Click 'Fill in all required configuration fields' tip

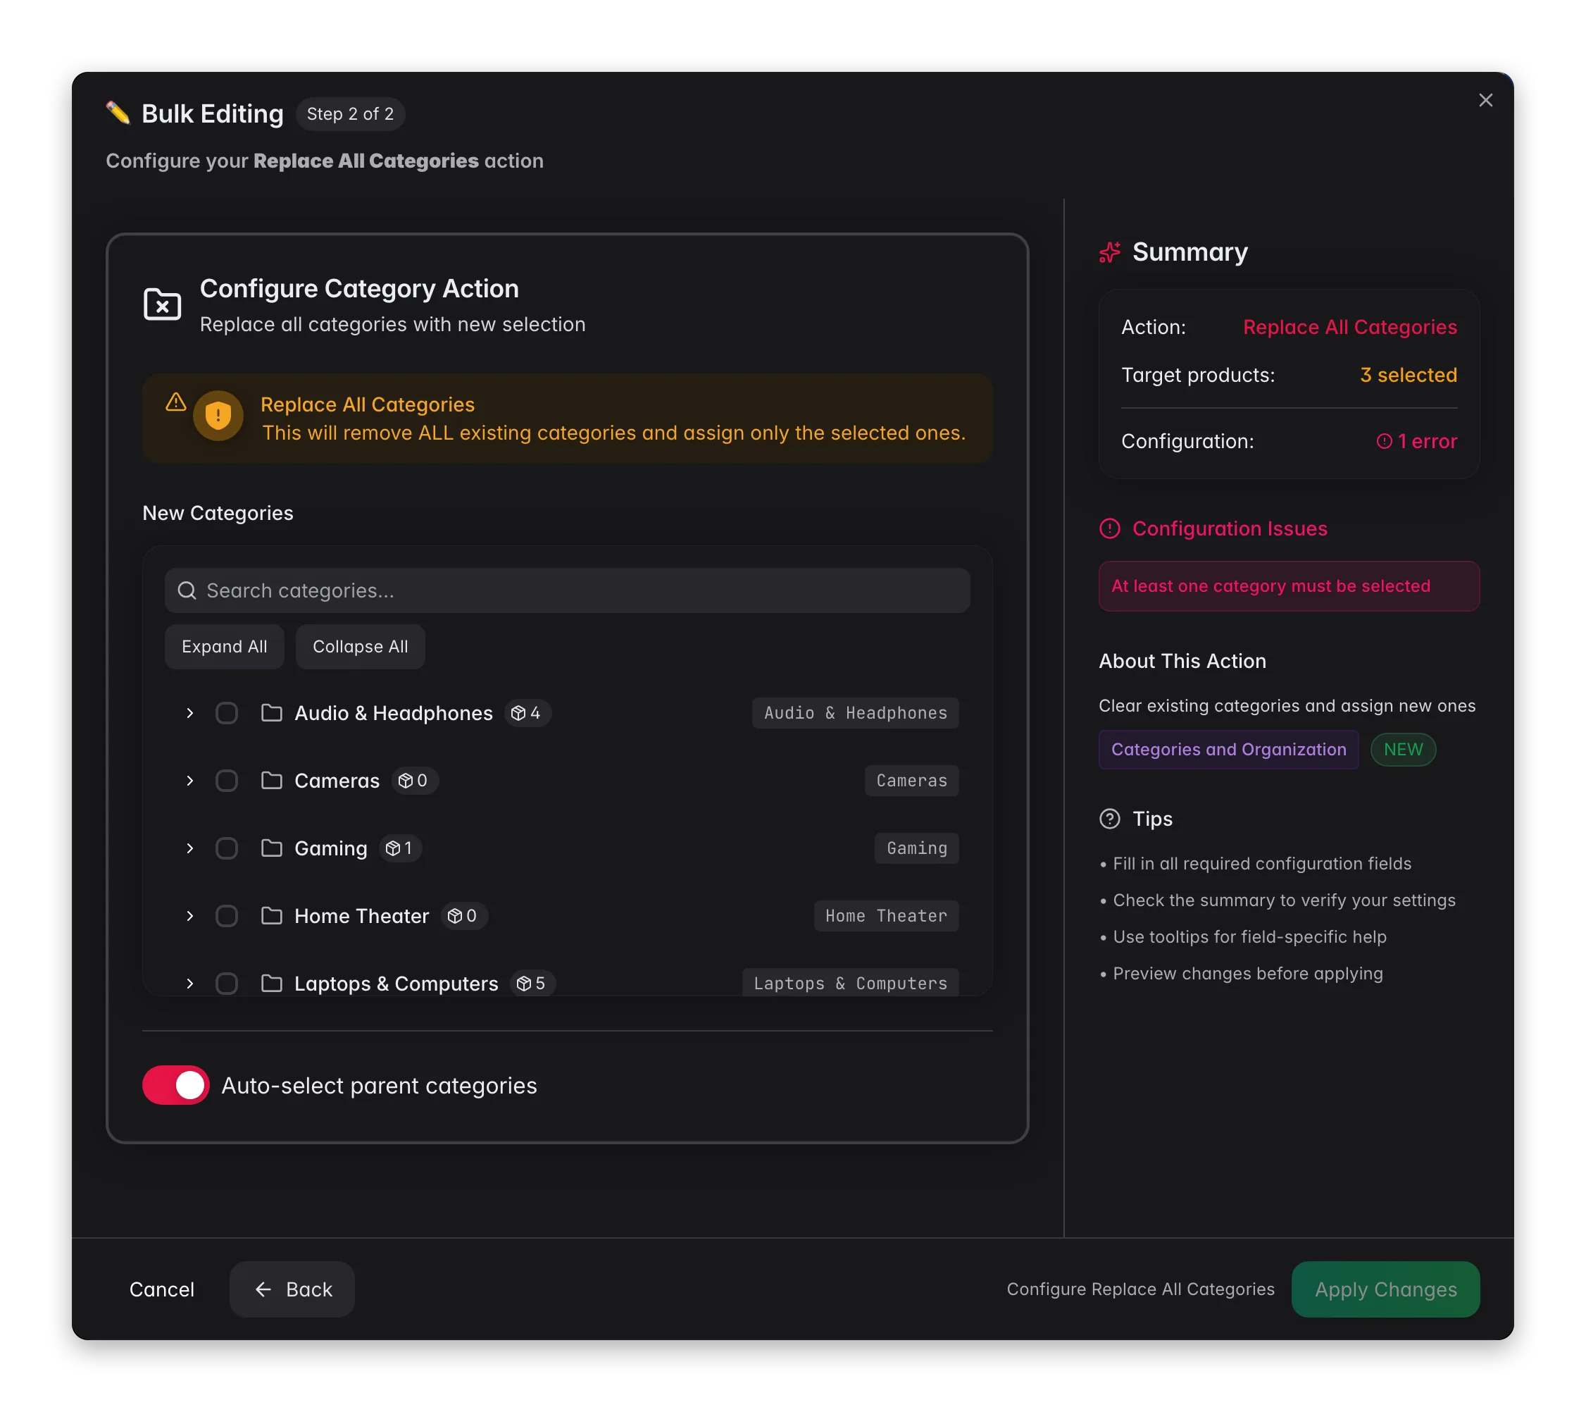(1261, 863)
